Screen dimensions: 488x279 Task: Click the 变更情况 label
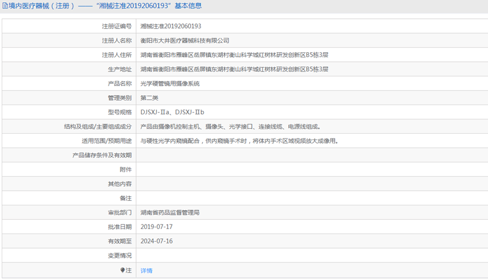pos(119,255)
